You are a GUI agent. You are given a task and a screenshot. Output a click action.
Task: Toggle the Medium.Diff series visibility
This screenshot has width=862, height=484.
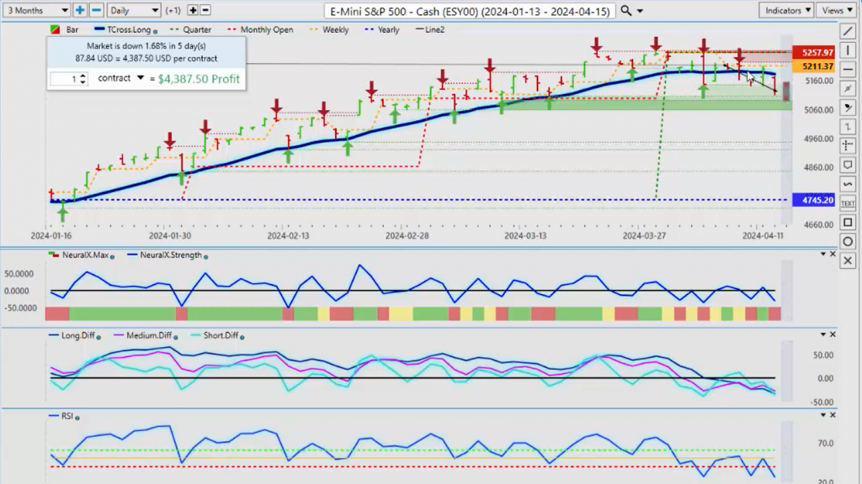click(x=175, y=337)
